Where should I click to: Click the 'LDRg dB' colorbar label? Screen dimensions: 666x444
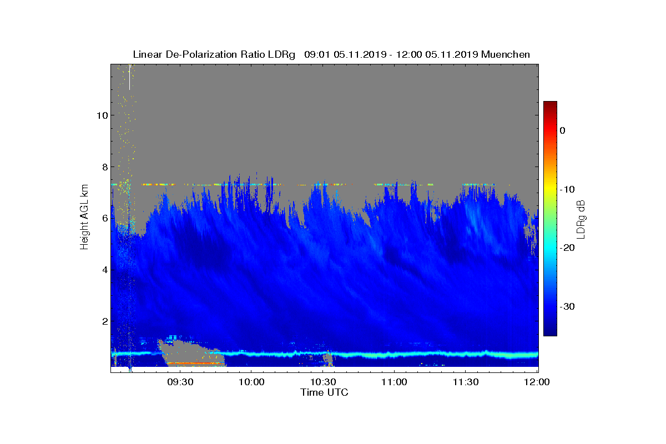pos(581,219)
